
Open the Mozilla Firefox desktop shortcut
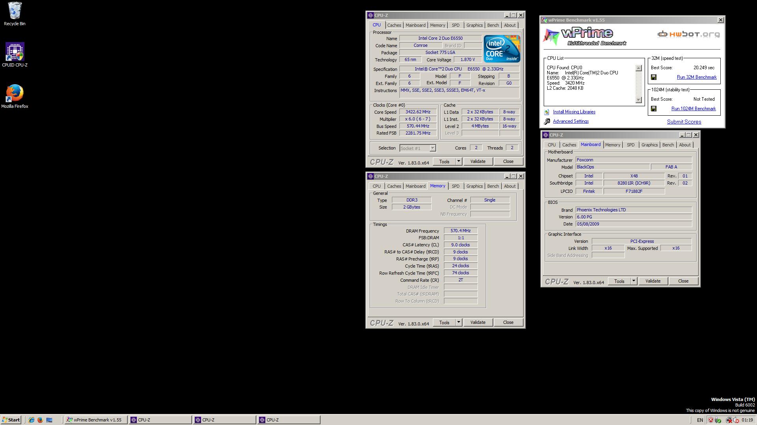pos(15,96)
